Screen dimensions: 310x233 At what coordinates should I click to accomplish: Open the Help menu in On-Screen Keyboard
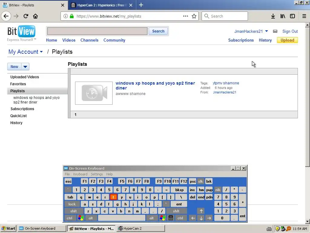click(109, 174)
